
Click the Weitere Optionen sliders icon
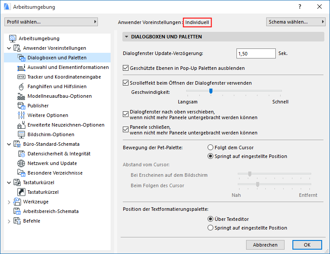click(21, 115)
